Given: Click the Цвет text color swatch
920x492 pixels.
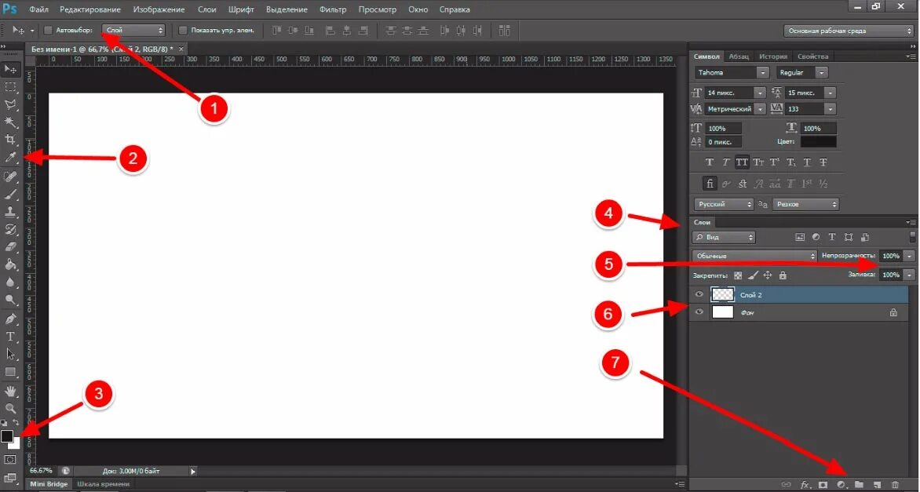Looking at the screenshot, I should [819, 141].
